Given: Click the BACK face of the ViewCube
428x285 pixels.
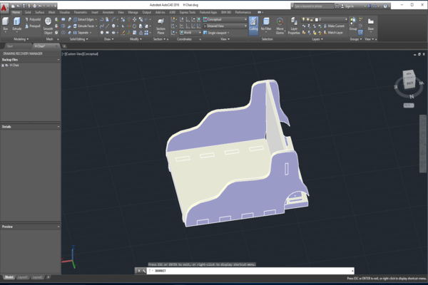Looking at the screenshot, I should (409, 83).
